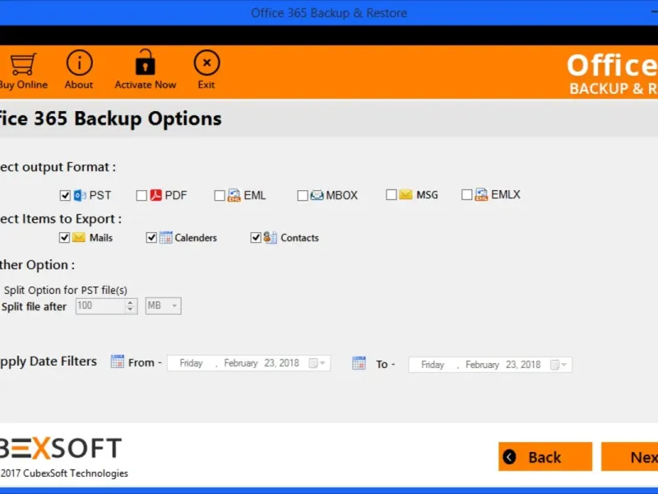Click the calendar icon beside From
Viewport: 658px width, 494px height.
pos(118,361)
